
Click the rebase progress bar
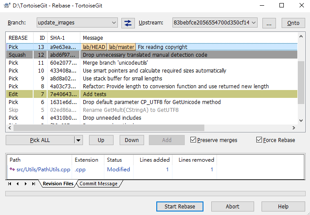[155, 194]
